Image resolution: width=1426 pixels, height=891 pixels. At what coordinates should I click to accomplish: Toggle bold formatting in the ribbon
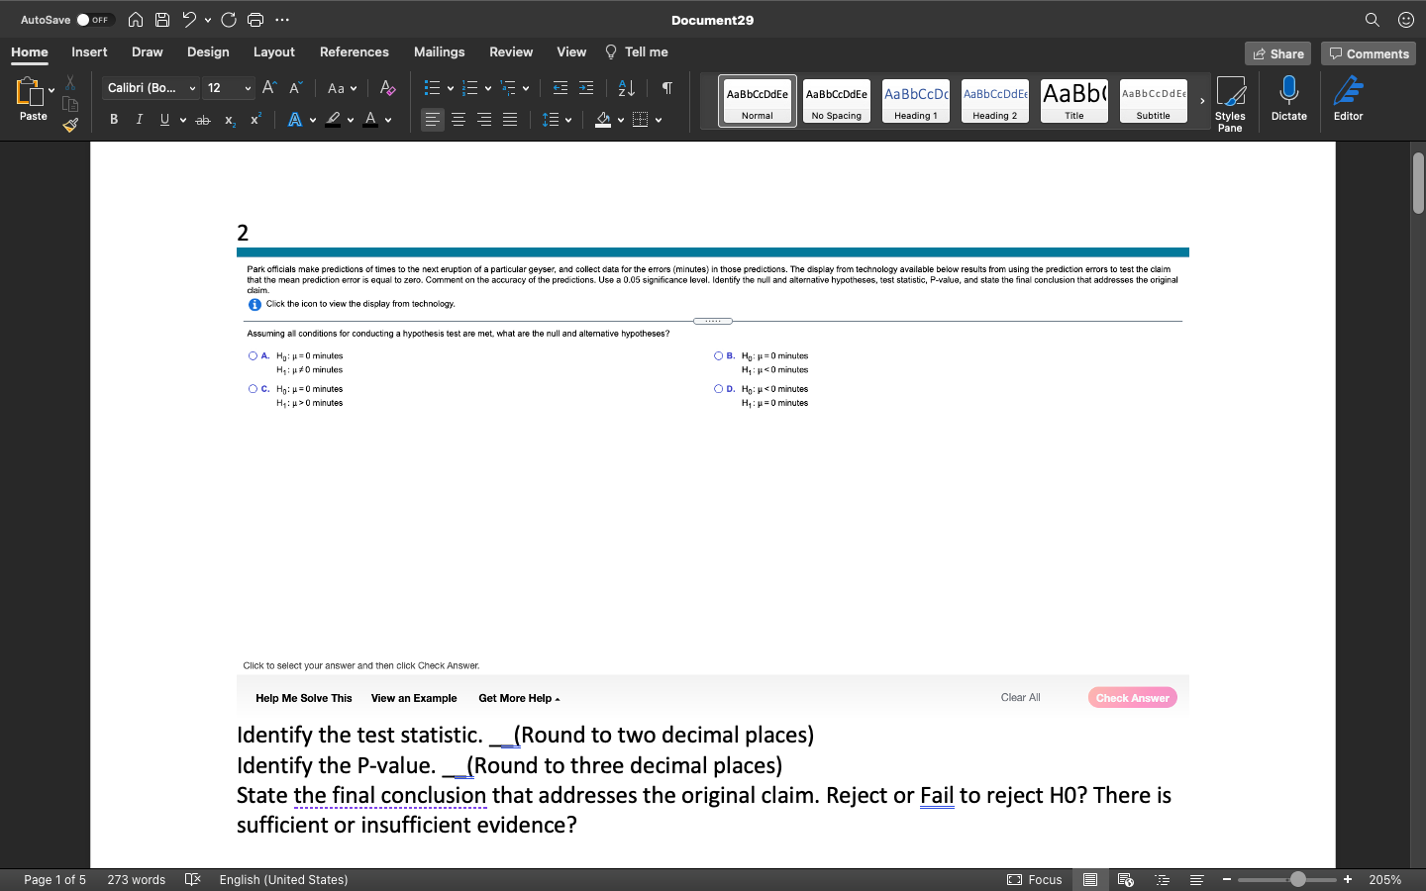point(113,119)
